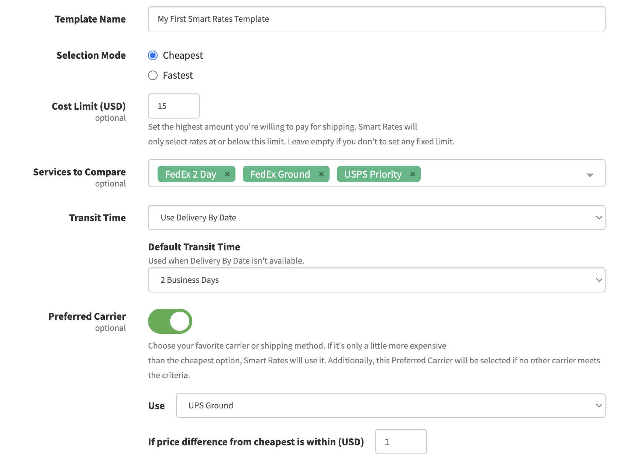Screen dimensions: 634x466
Task: Expand the Services to Compare dropdown arrow
Action: click(x=590, y=175)
